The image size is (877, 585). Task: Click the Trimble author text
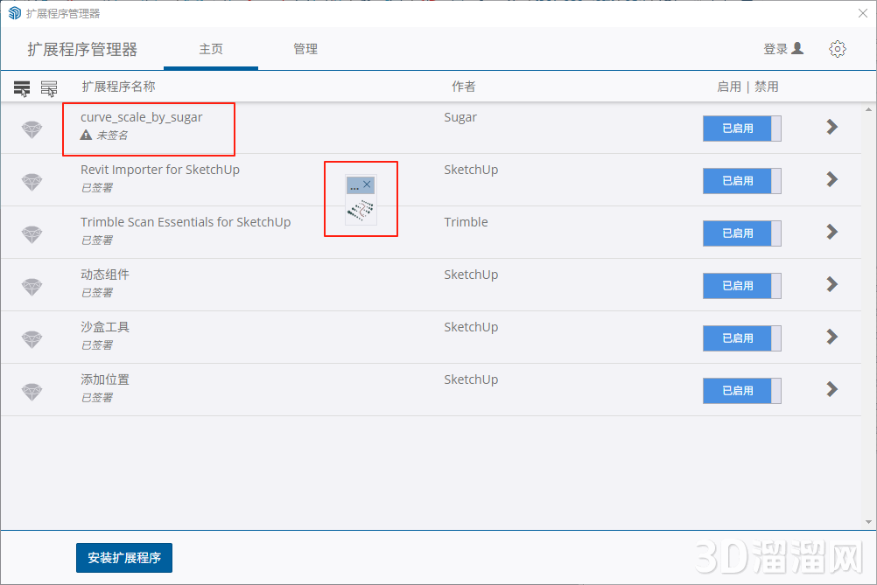point(466,222)
